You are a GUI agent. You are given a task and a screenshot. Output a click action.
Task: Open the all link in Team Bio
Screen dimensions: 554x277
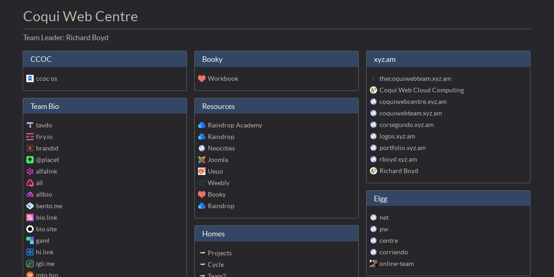(x=39, y=183)
